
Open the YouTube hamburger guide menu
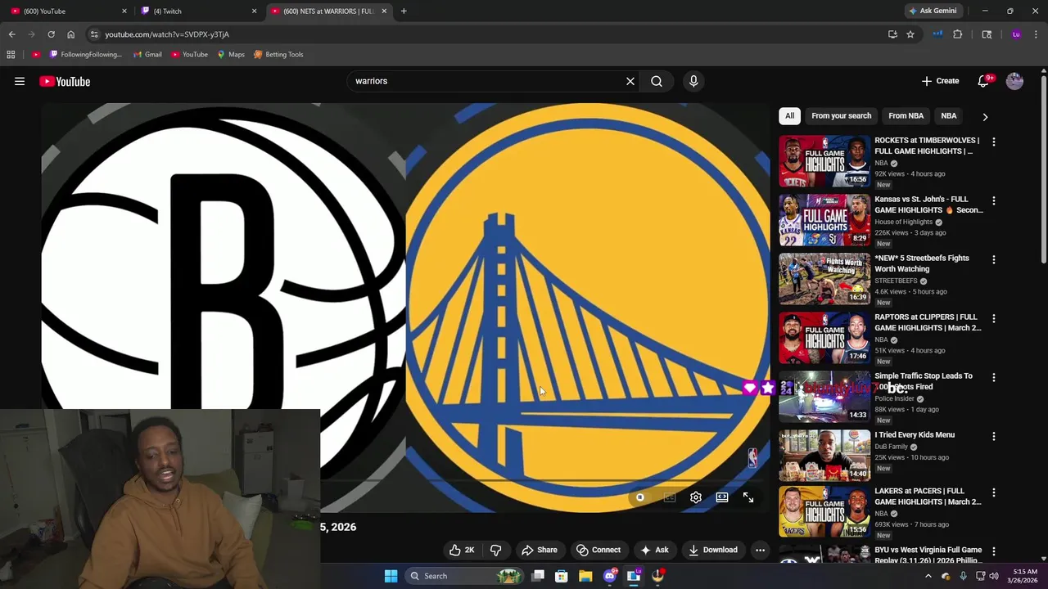pos(20,81)
